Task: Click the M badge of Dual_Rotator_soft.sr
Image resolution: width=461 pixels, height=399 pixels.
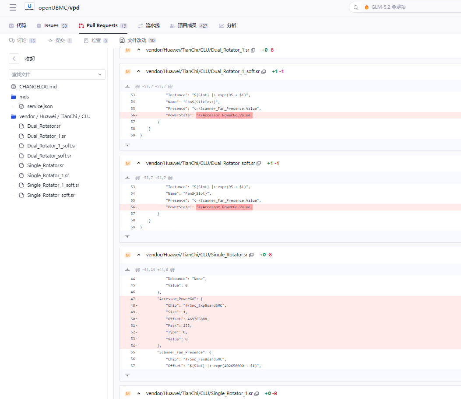Action: pyautogui.click(x=127, y=163)
